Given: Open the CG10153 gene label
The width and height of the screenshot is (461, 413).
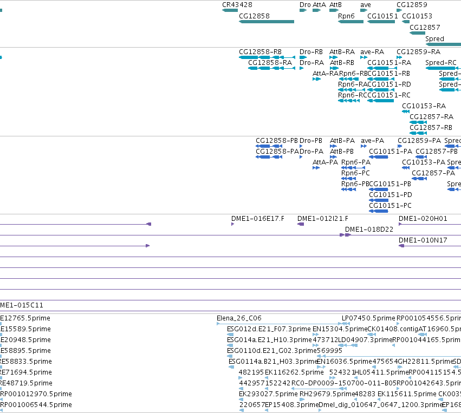Looking at the screenshot, I should click(x=417, y=16).
